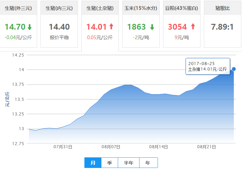Switch chart range to 季
The height and width of the screenshot is (171, 242).
pos(110,163)
